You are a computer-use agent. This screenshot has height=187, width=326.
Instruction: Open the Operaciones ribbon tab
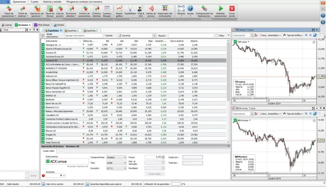click(19, 2)
